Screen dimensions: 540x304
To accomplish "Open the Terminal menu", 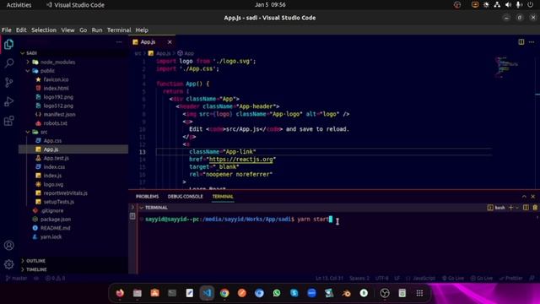I will [119, 30].
